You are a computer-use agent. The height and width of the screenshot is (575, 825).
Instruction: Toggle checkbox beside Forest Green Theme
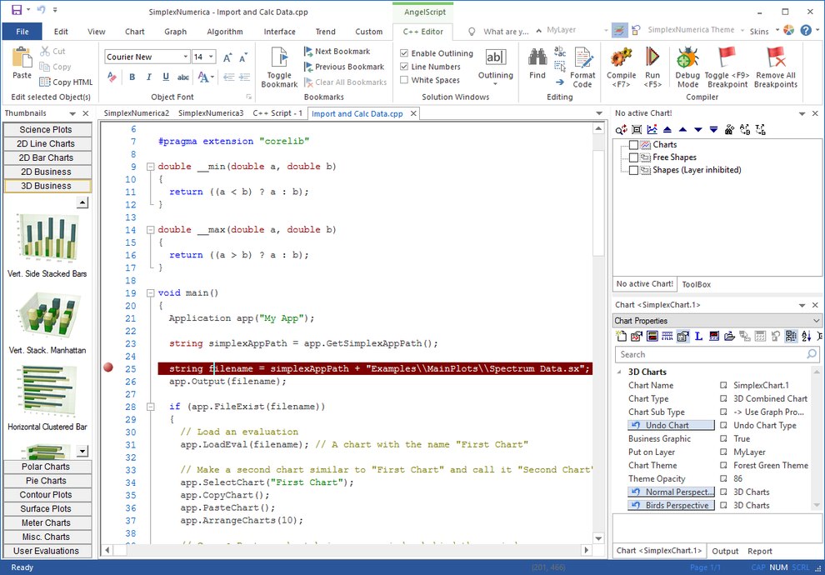(x=723, y=466)
